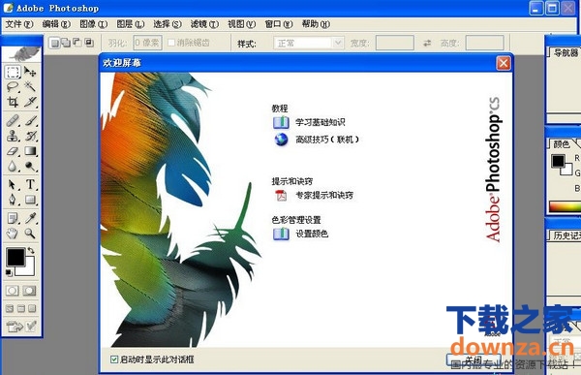Click the 羽化 feather value field
Screen dimensions: 581x375
(147, 43)
